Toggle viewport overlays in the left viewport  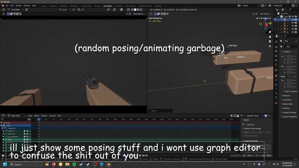[121, 9]
